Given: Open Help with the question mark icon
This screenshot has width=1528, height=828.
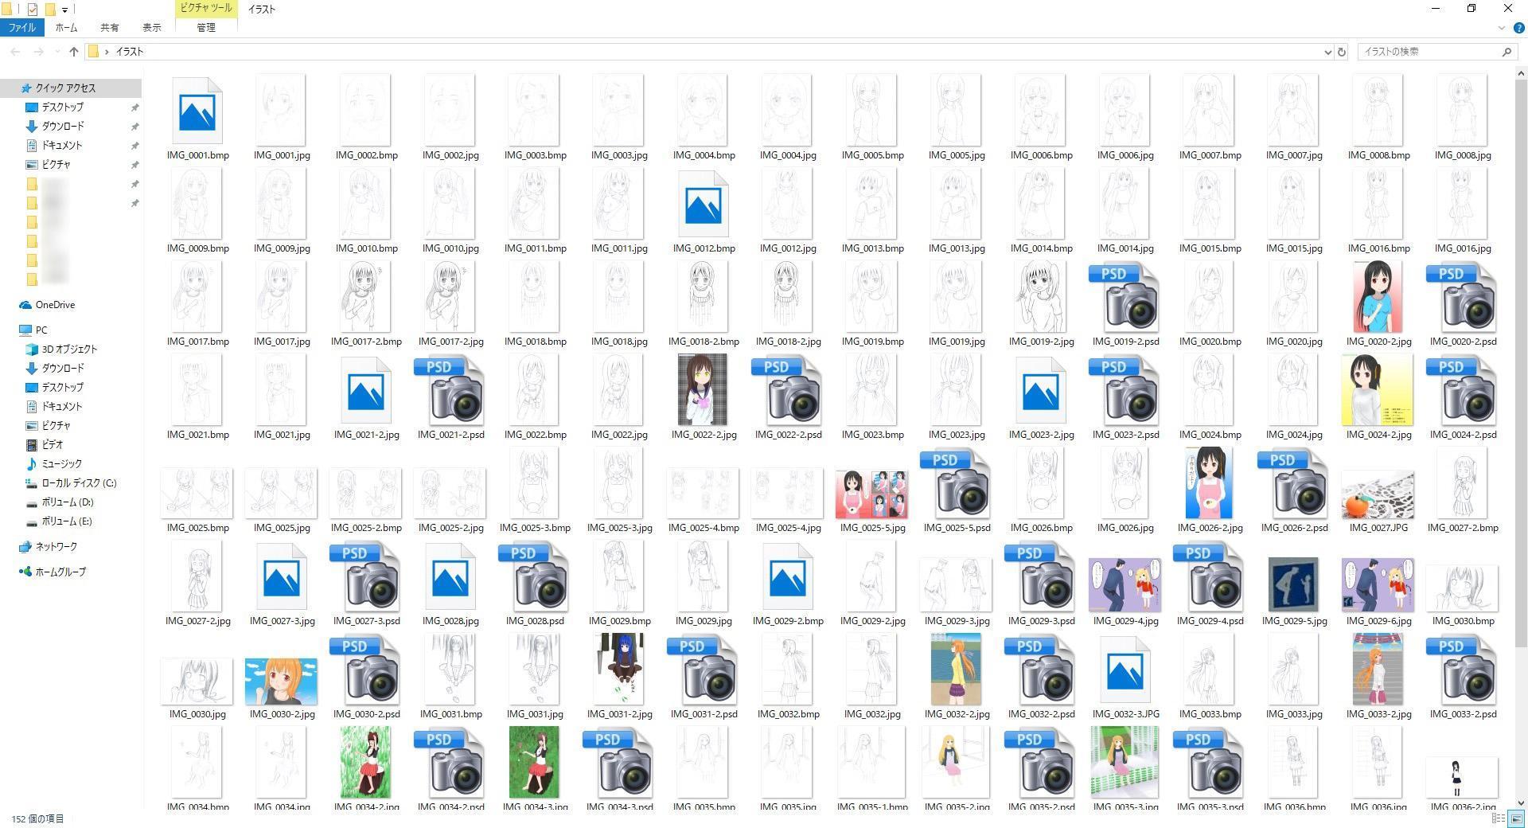Looking at the screenshot, I should [x=1518, y=28].
